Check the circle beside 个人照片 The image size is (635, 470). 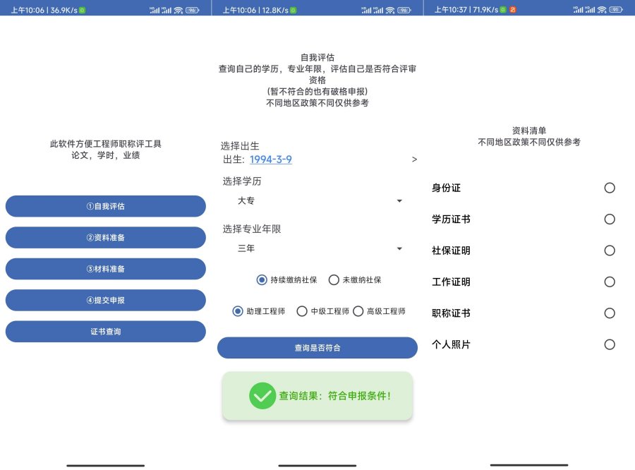pyautogui.click(x=610, y=344)
